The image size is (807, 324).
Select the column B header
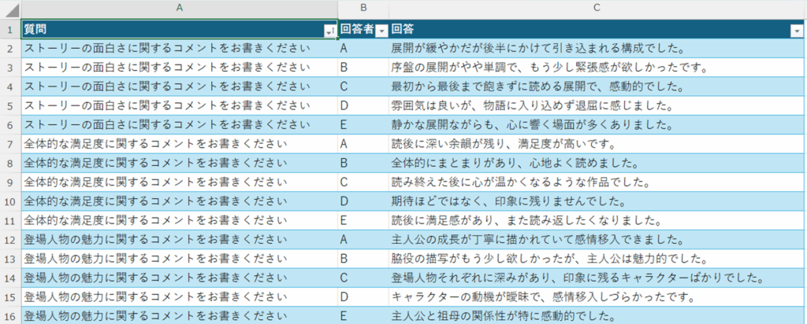[x=363, y=8]
